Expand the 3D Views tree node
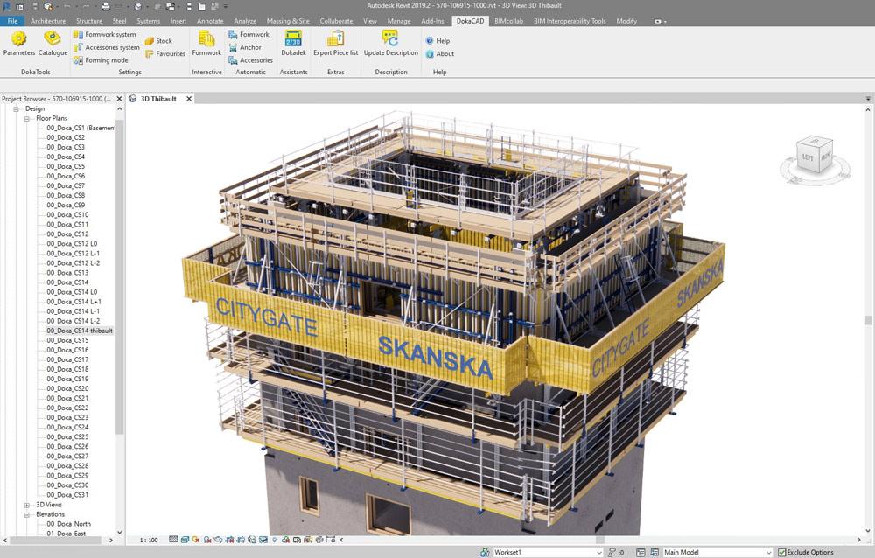Screen dimensions: 875x558 coord(27,505)
